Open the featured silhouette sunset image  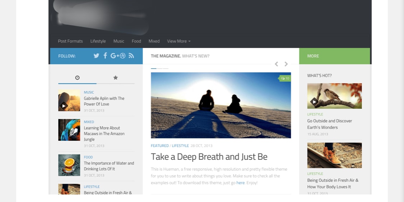[221, 105]
